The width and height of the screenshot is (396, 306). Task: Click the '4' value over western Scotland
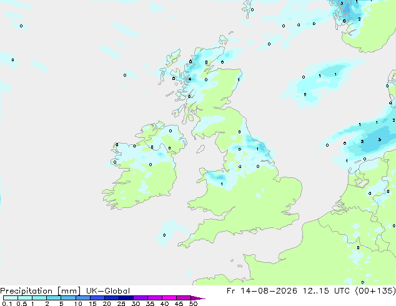coord(190,79)
